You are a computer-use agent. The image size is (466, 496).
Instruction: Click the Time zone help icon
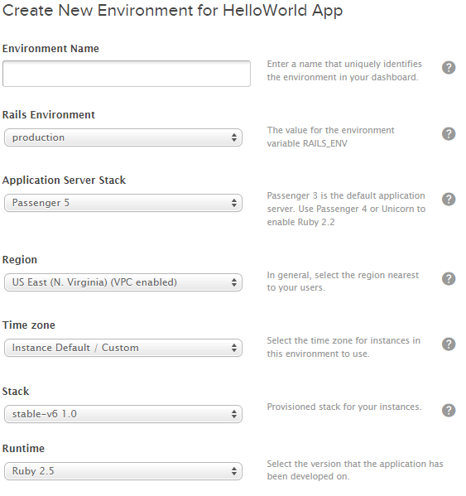449,344
